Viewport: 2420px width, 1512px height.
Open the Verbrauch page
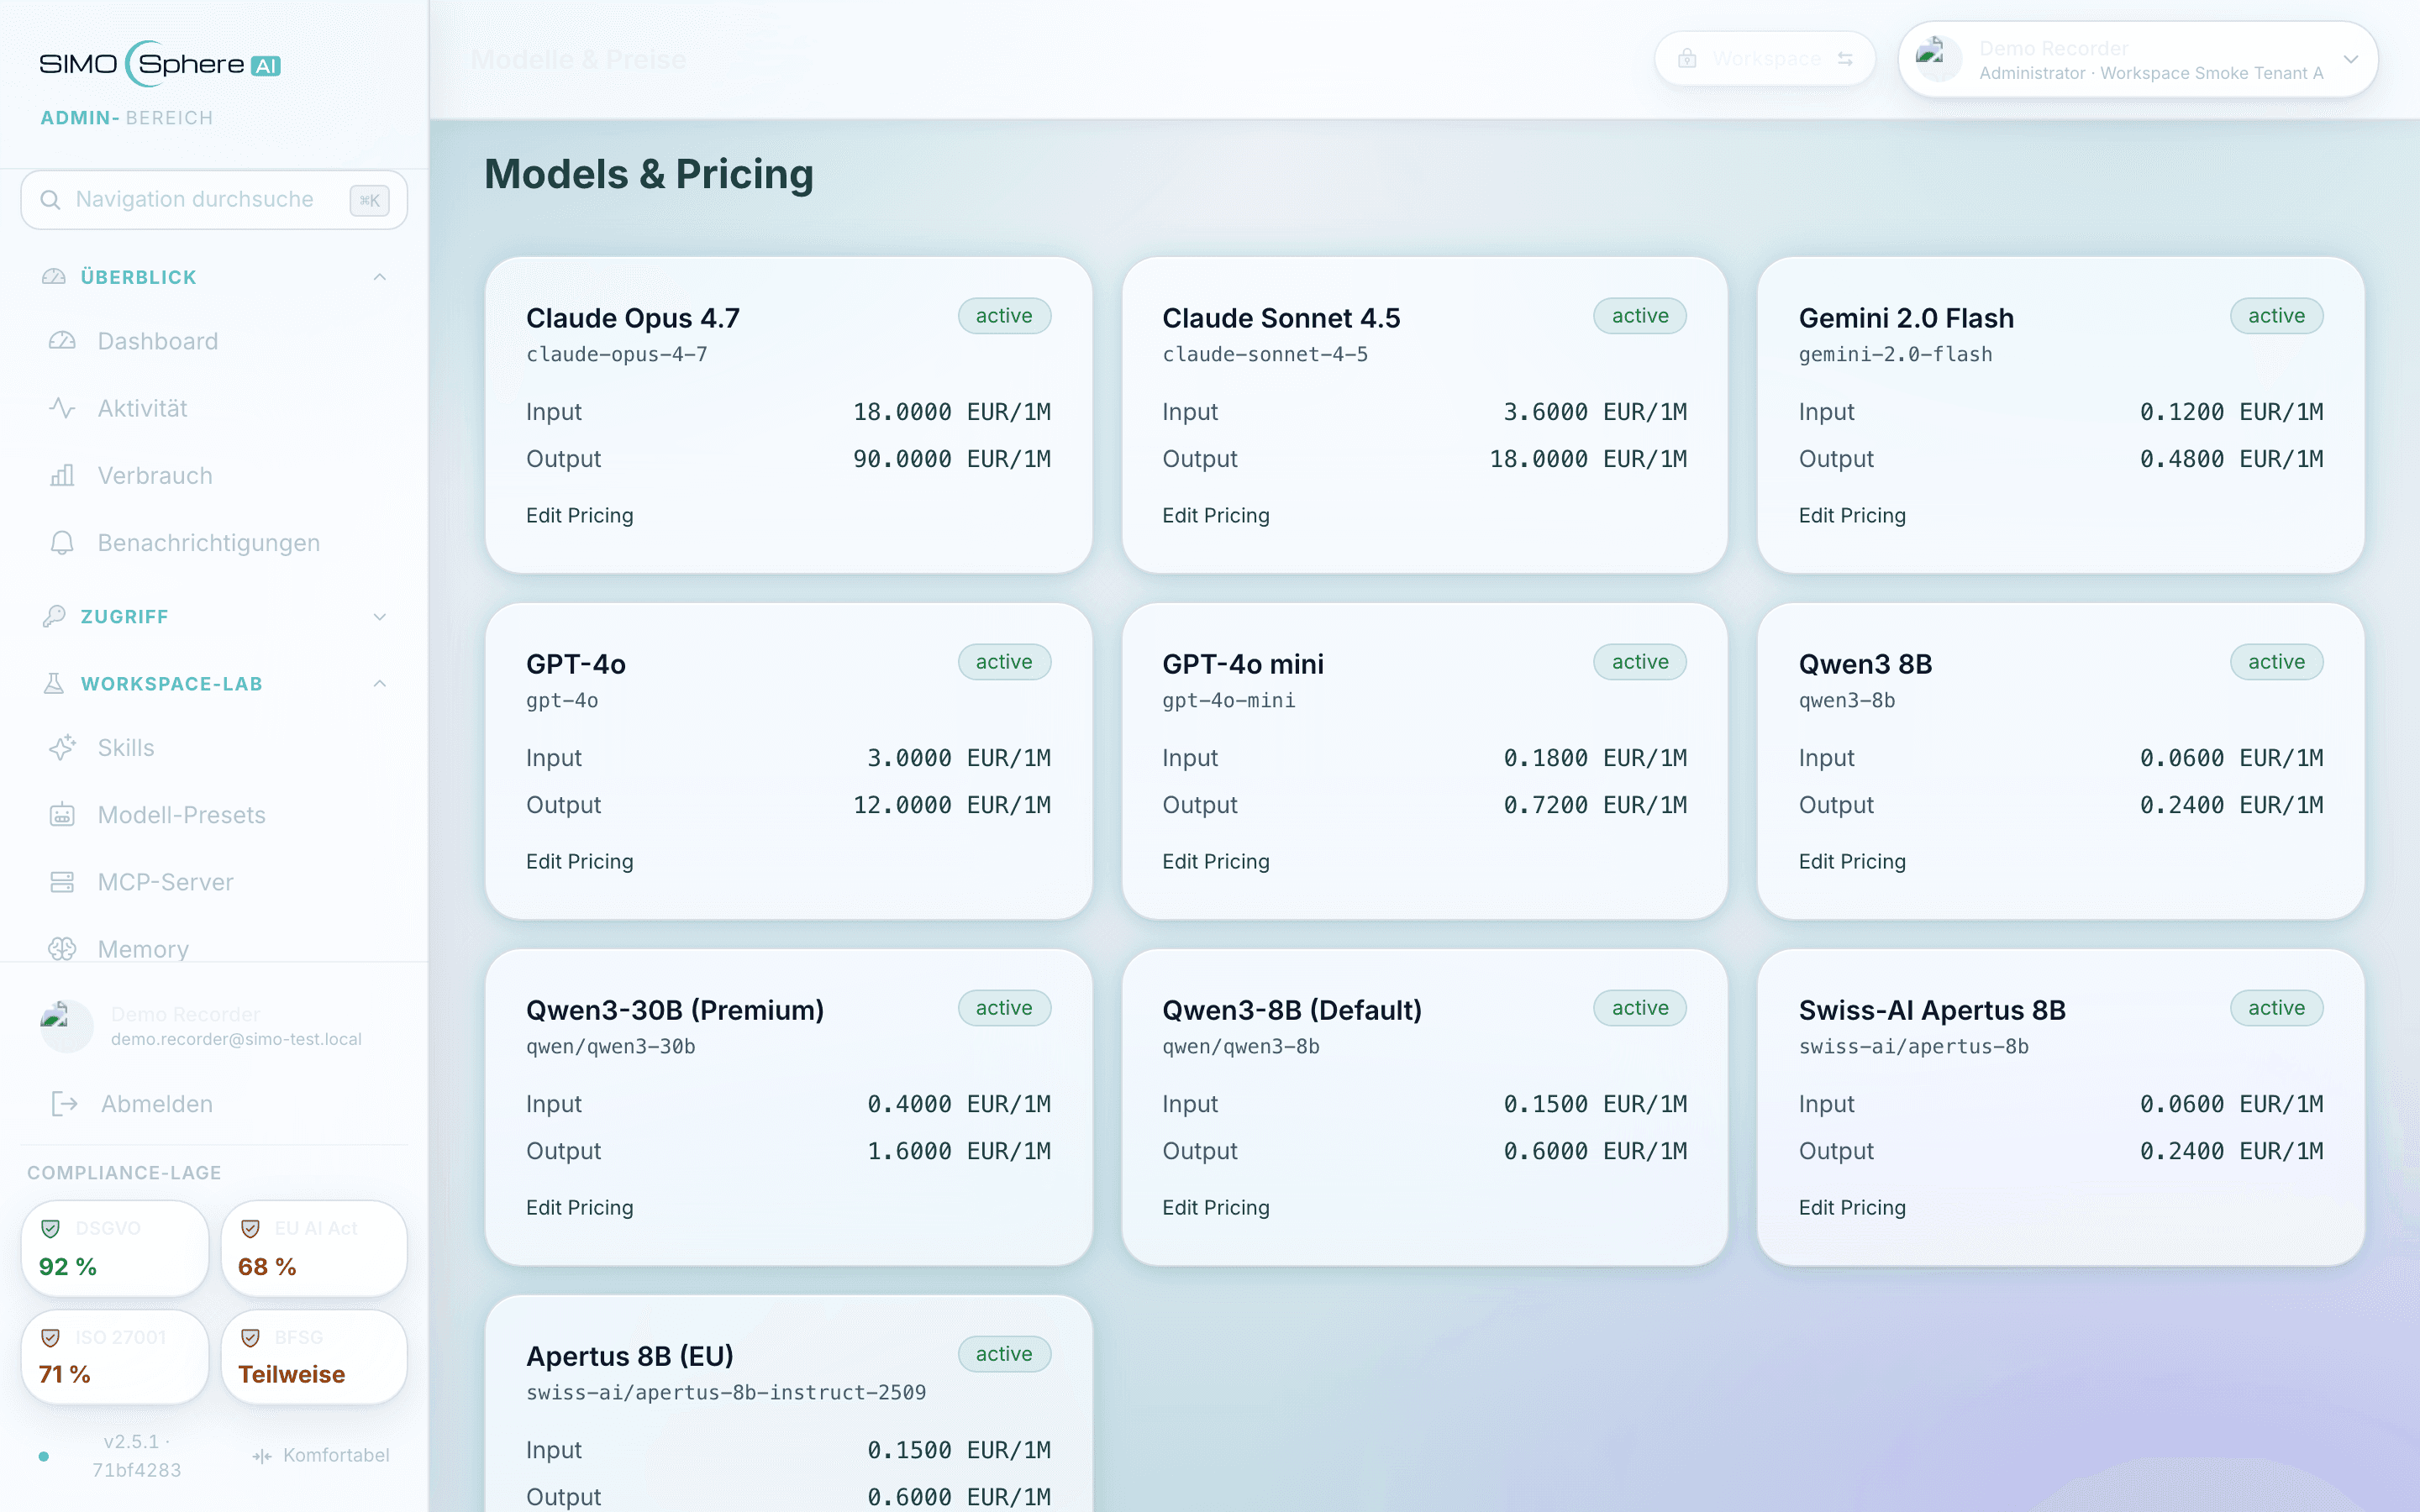click(214, 475)
